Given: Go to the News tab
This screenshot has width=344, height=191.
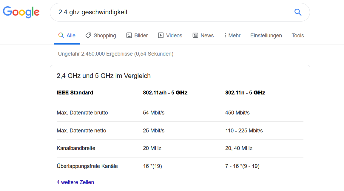Looking at the screenshot, I should [207, 36].
